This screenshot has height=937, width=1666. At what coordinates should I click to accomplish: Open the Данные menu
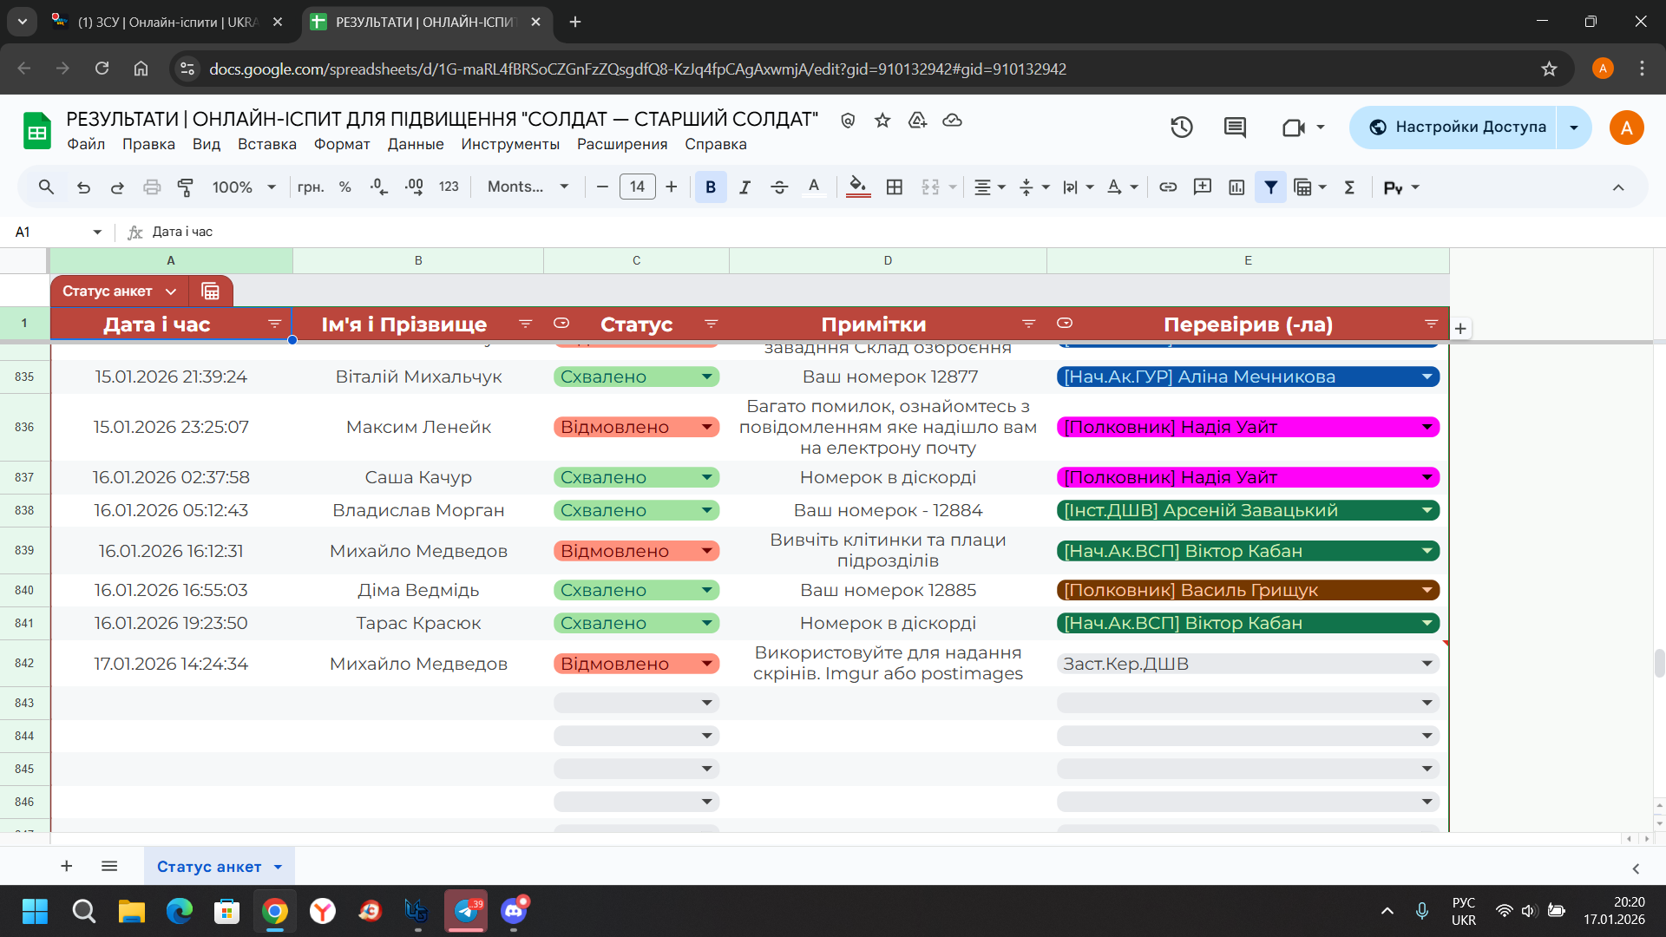point(416,144)
